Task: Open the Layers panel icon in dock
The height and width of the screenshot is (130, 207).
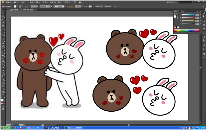Action: [204, 54]
